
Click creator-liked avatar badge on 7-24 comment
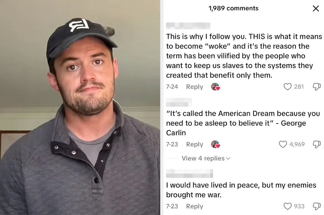[215, 87]
